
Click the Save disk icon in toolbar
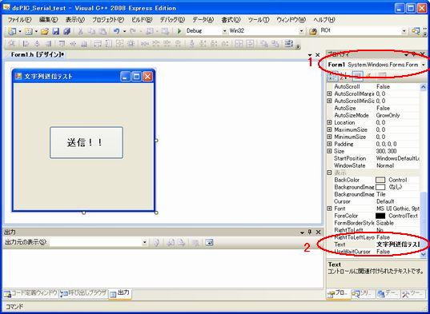[x=56, y=31]
